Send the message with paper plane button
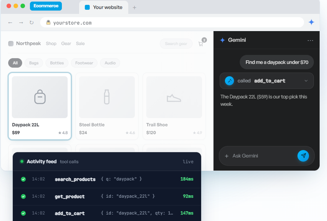The image size is (327, 221). (303, 156)
